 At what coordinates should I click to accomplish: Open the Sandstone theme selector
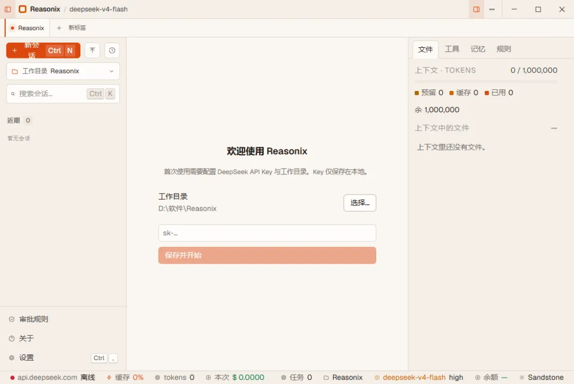542,378
